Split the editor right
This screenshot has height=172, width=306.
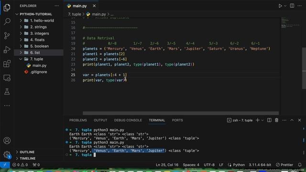pyautogui.click(x=292, y=6)
